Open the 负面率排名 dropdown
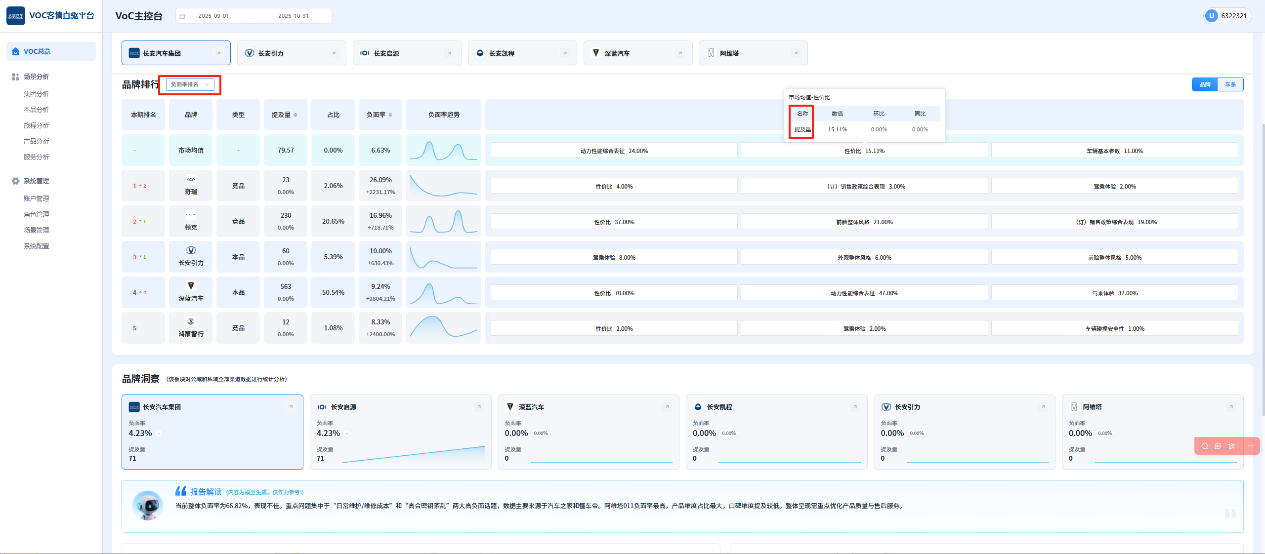 [x=190, y=84]
